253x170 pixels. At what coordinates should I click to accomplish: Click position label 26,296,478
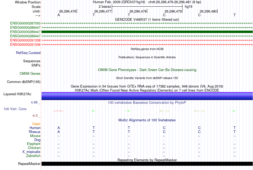138,11
